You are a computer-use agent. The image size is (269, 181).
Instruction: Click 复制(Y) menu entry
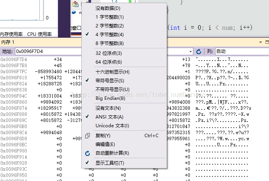click(x=123, y=136)
